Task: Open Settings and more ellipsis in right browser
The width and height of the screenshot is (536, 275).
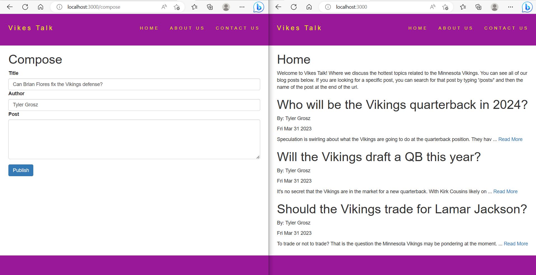Action: [x=511, y=7]
